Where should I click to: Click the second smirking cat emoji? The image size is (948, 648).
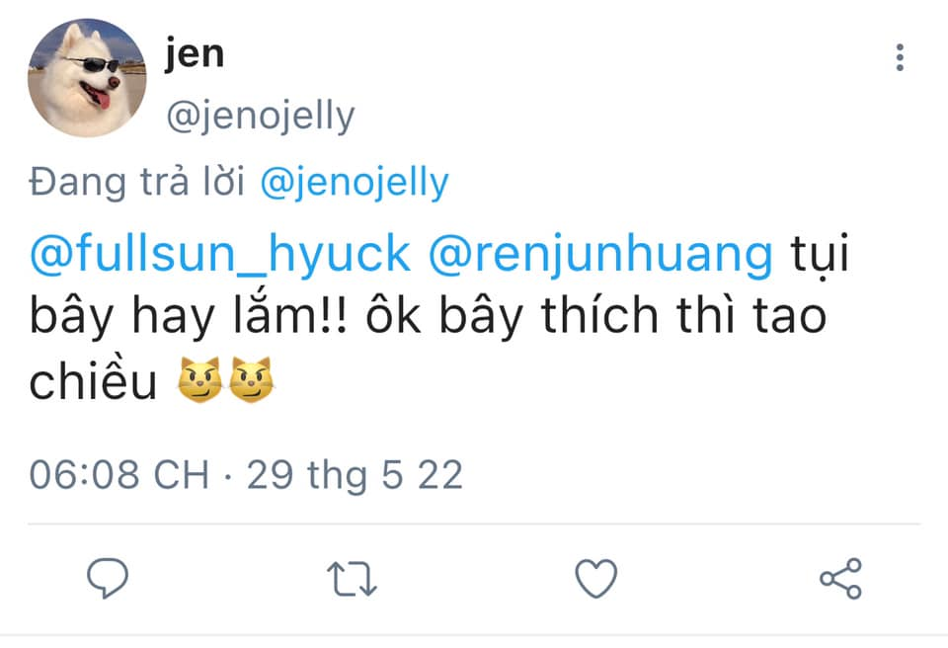251,381
